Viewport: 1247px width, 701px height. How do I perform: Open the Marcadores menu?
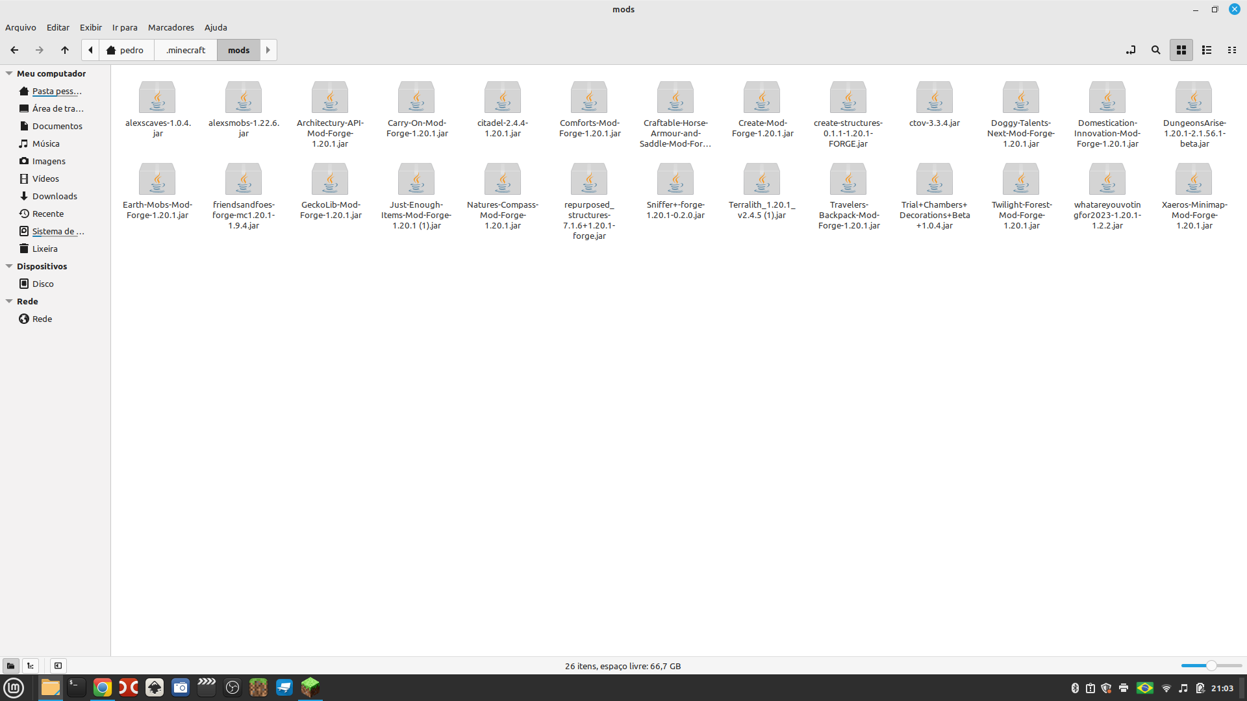pyautogui.click(x=170, y=27)
